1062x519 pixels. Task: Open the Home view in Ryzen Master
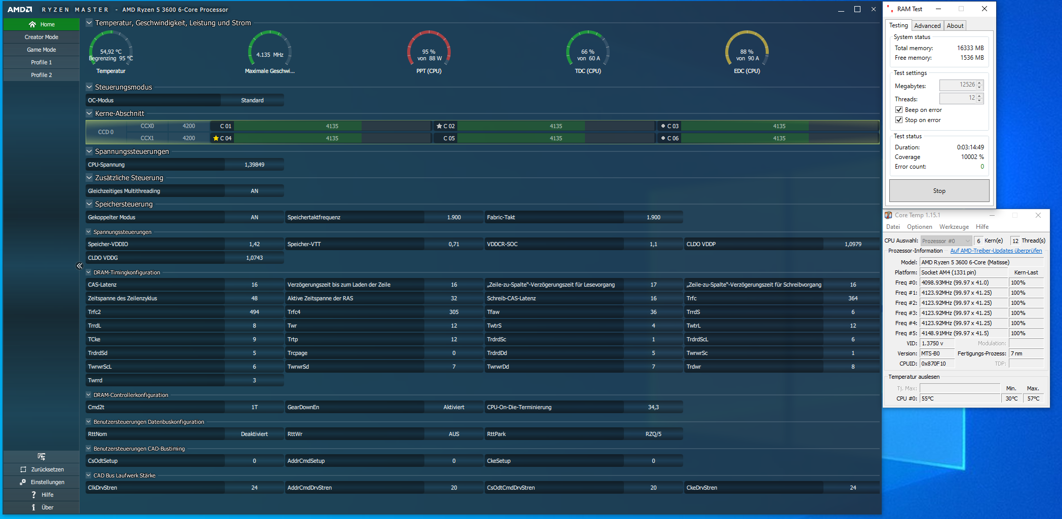click(42, 24)
